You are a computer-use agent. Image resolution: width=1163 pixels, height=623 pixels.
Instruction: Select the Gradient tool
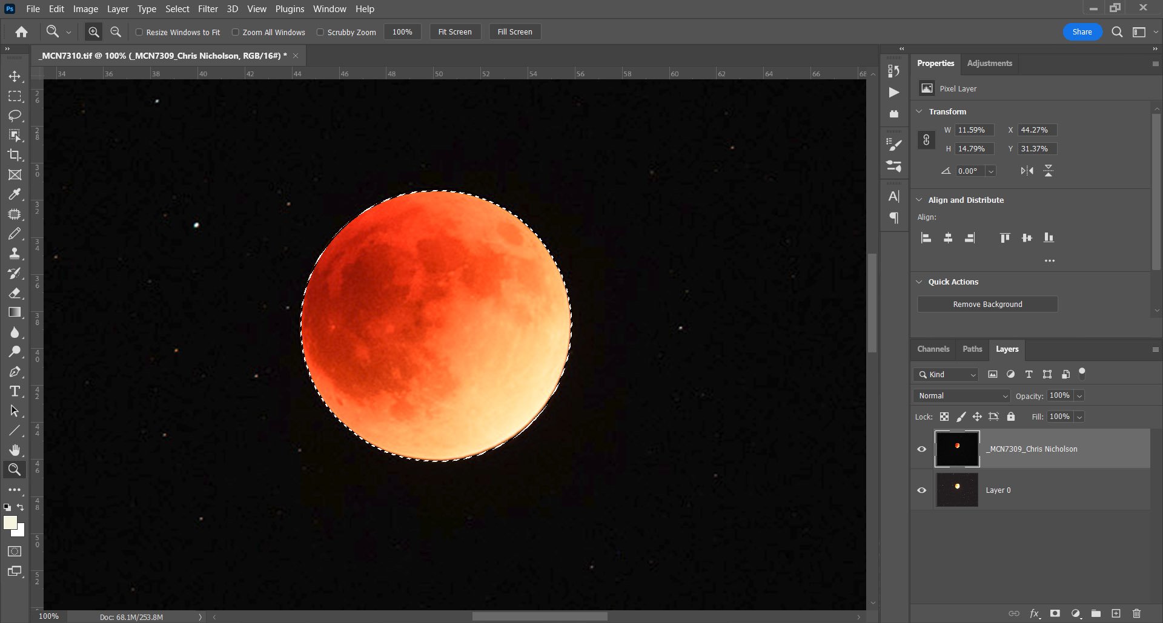click(15, 312)
